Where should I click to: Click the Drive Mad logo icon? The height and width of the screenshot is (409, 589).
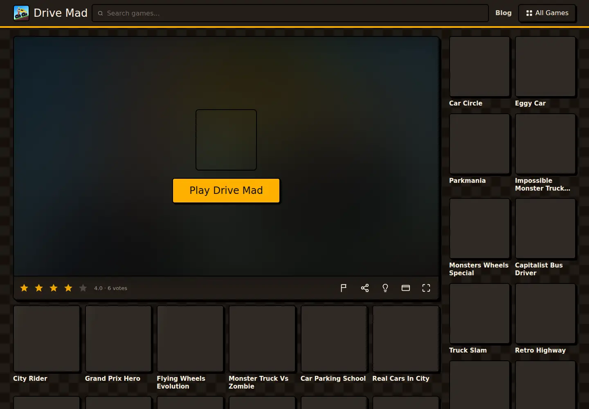click(21, 13)
